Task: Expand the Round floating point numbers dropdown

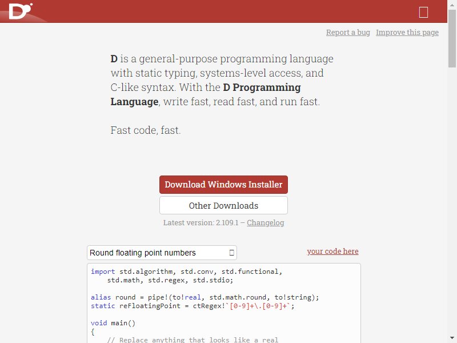Action: coord(162,253)
